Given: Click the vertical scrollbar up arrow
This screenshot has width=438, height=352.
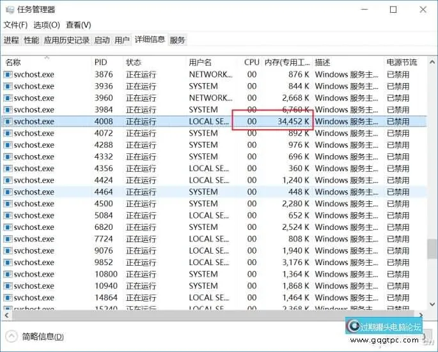Looking at the screenshot, I should (x=432, y=62).
